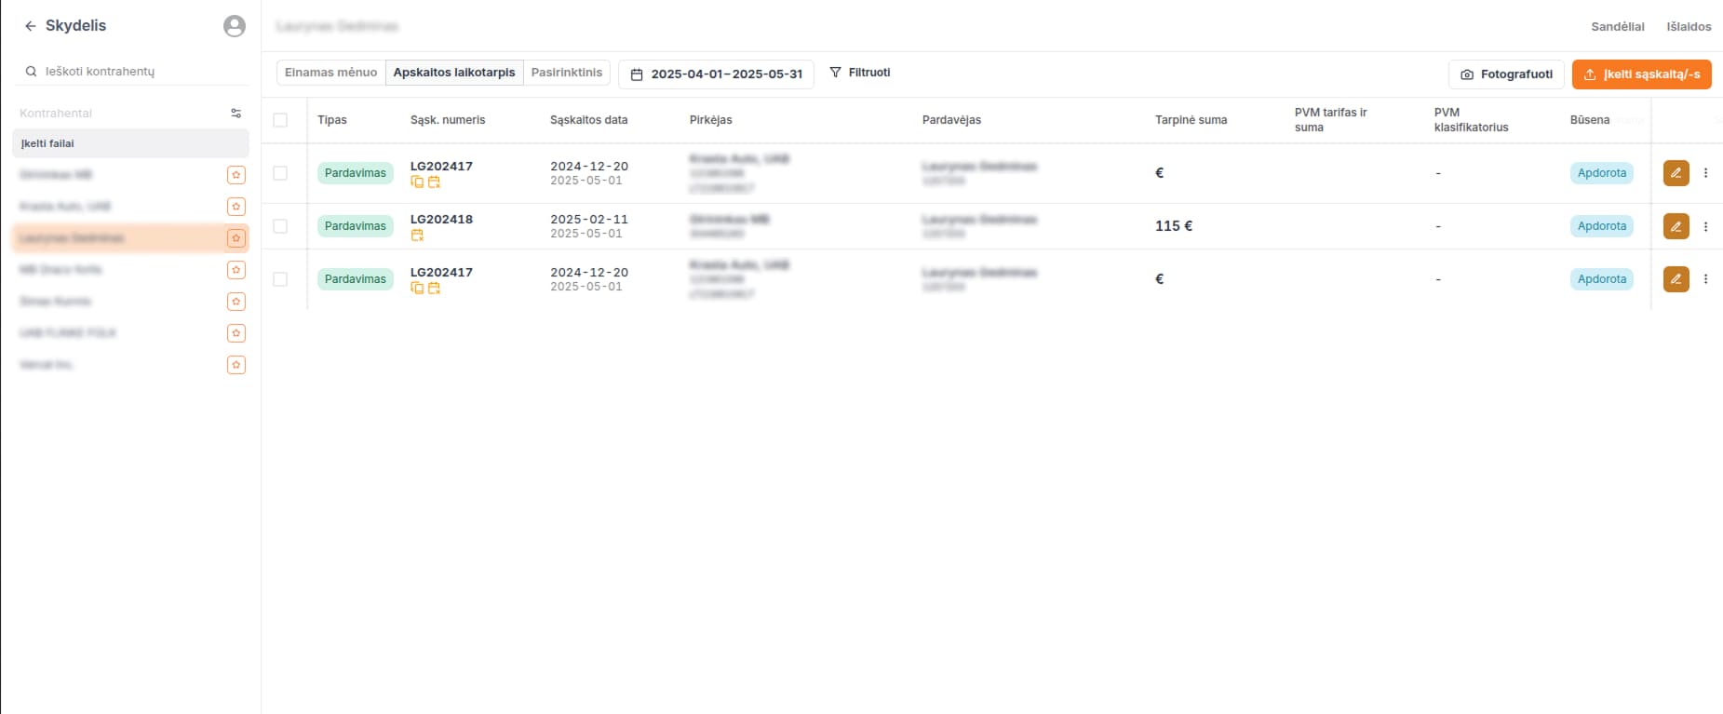
Task: Open the Sandėliai link in top bar
Action: point(1617,27)
